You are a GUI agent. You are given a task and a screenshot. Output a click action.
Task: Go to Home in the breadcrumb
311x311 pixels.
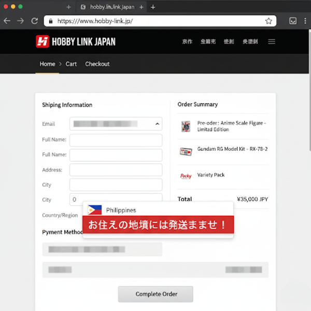(47, 64)
